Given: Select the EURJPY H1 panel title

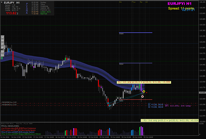Looking at the screenshot, I should pyautogui.click(x=12, y=3).
